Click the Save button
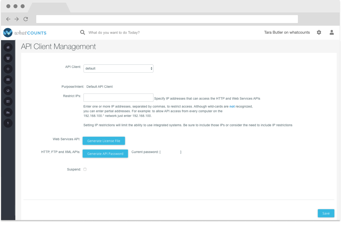The image size is (341, 228). click(x=326, y=213)
